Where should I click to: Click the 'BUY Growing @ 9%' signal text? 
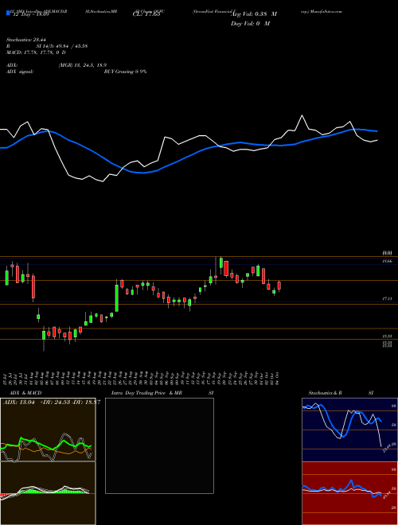pyautogui.click(x=125, y=72)
